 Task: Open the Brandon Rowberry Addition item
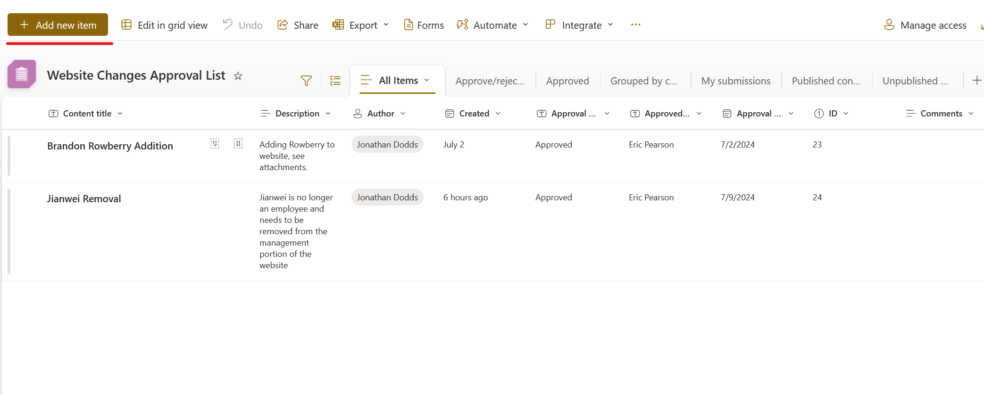(110, 146)
